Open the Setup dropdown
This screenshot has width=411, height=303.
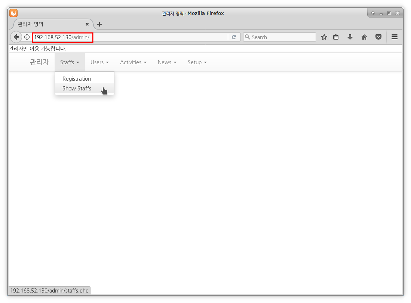point(197,62)
